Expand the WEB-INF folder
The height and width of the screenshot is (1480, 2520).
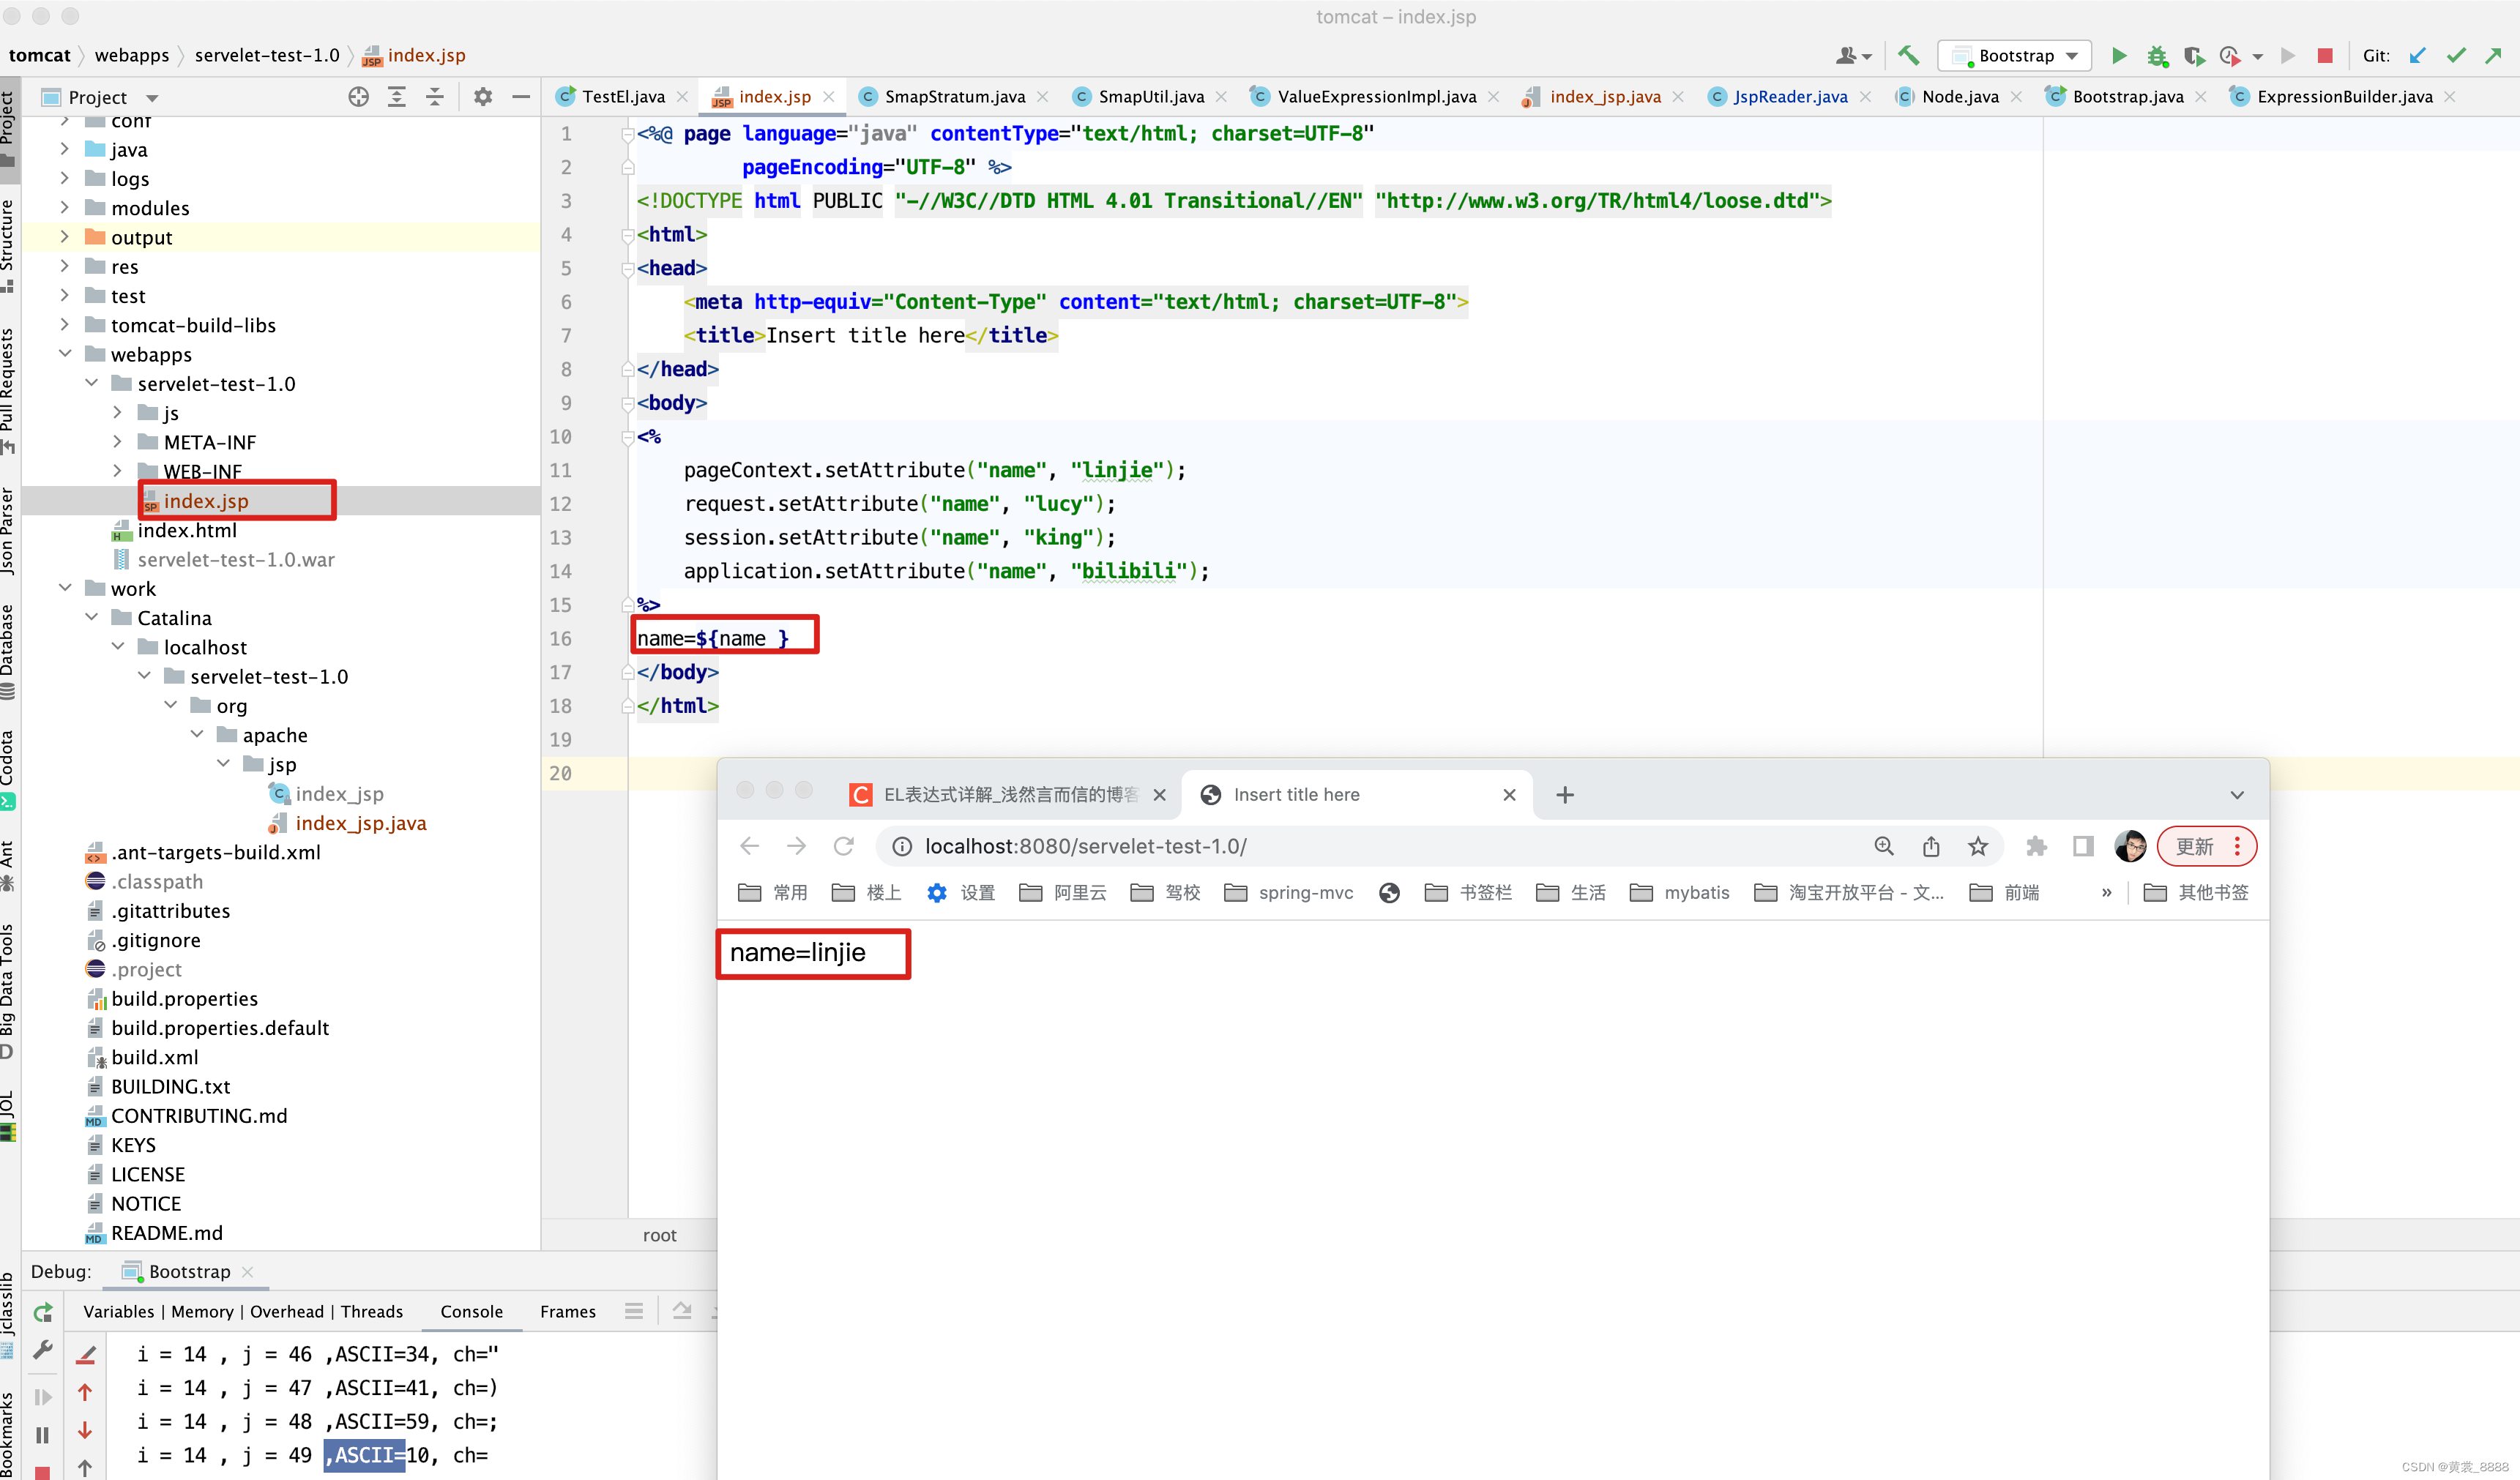pyautogui.click(x=117, y=470)
